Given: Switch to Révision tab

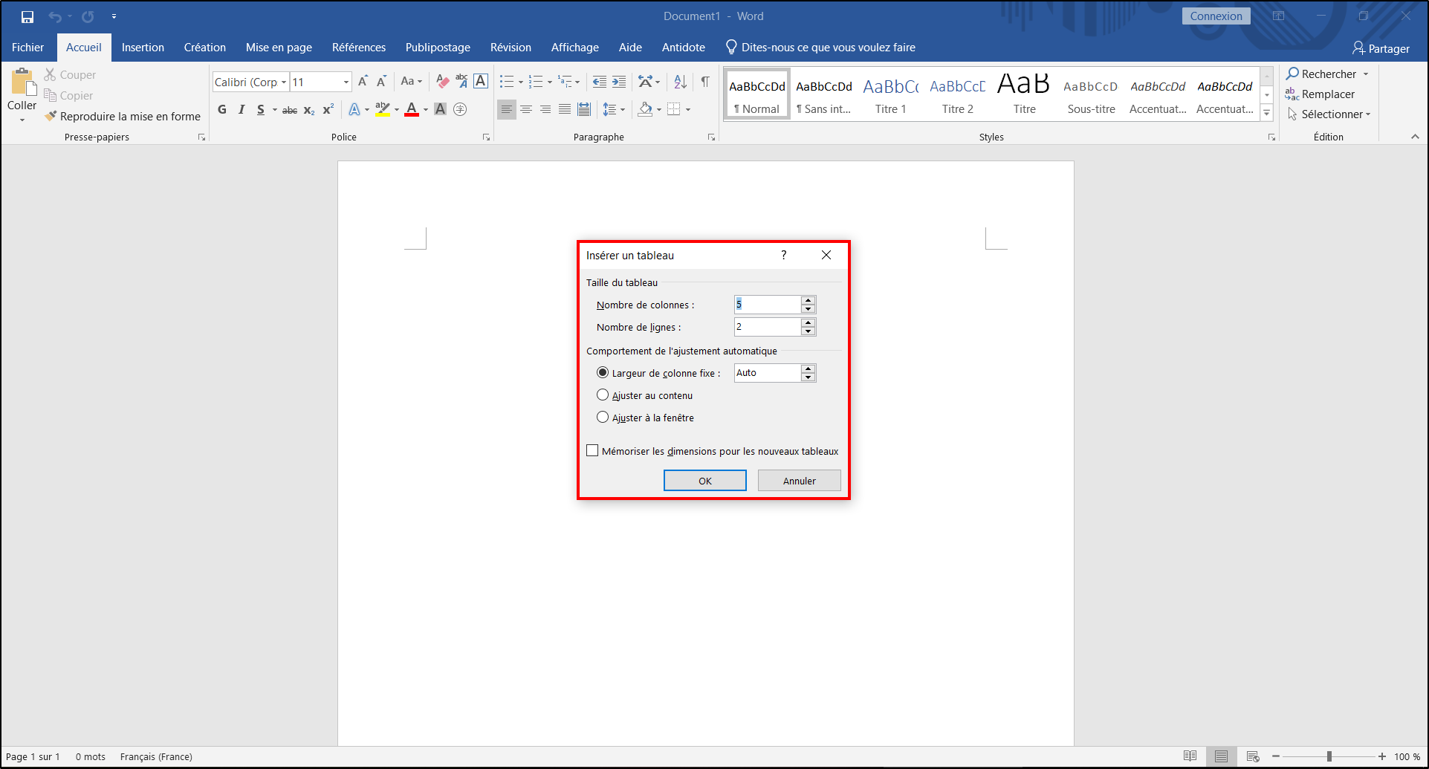Looking at the screenshot, I should [511, 48].
